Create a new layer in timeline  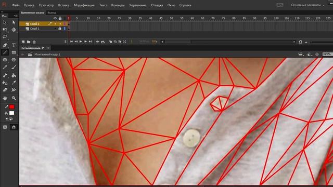(x=23, y=42)
